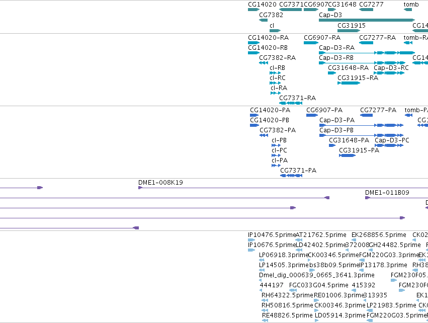Click EST 415392
Screen dimensions: 428x323
coord(364,285)
